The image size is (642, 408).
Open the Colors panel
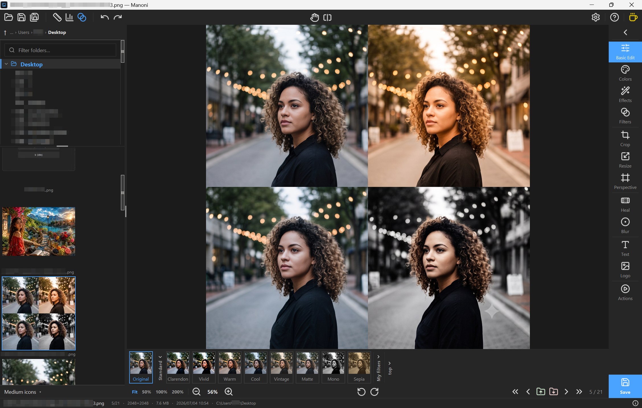[x=625, y=73]
